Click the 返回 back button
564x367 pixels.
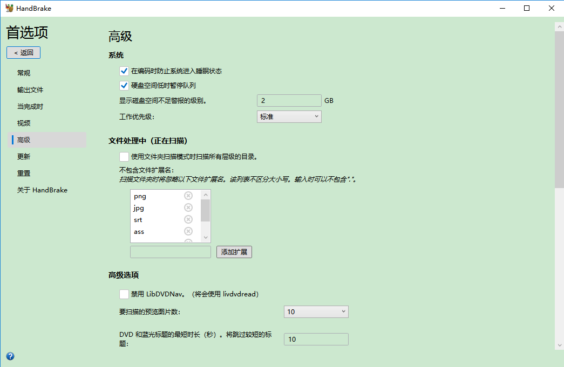click(x=23, y=52)
